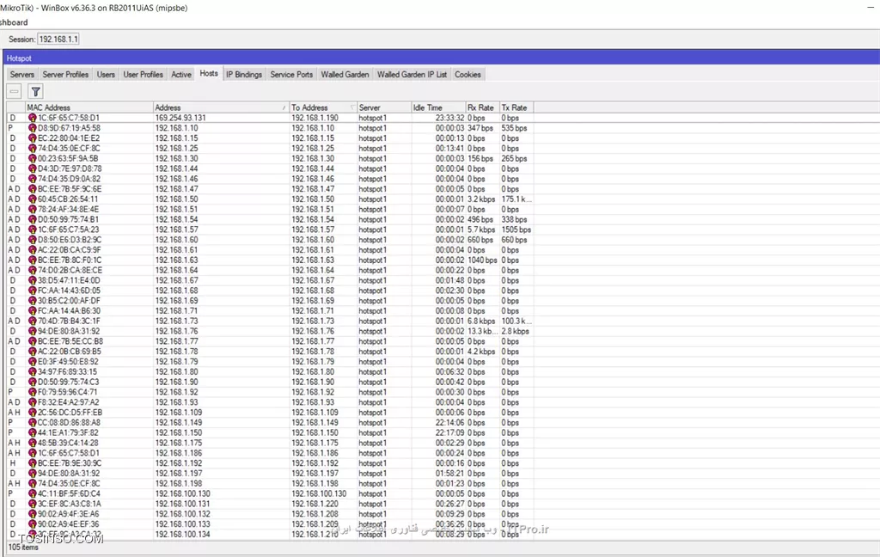The image size is (880, 557).
Task: Open the Service Ports tab
Action: [291, 74]
